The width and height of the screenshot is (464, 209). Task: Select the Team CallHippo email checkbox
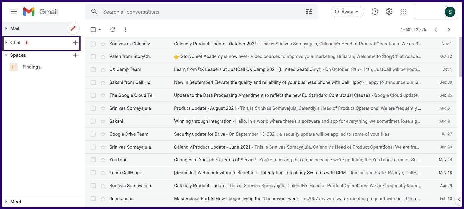point(93,173)
